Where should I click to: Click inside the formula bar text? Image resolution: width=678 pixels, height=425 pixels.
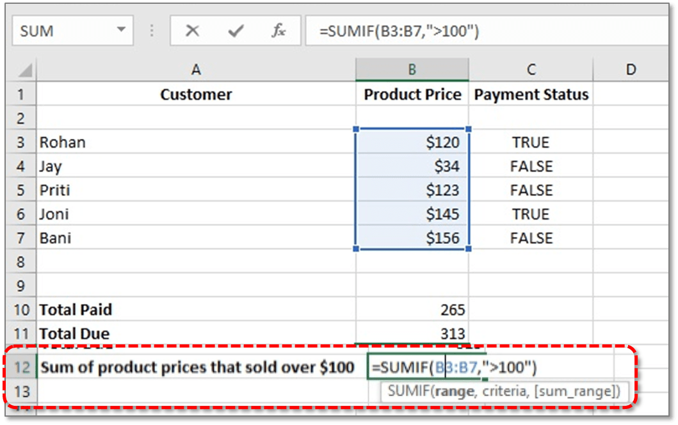[x=399, y=31]
